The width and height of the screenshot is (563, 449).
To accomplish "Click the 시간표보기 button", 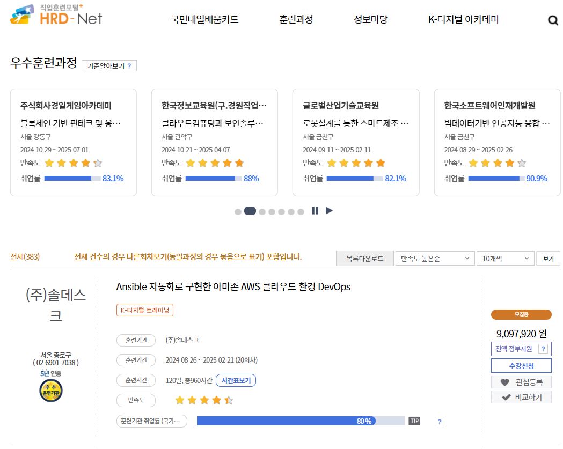I will coord(236,380).
